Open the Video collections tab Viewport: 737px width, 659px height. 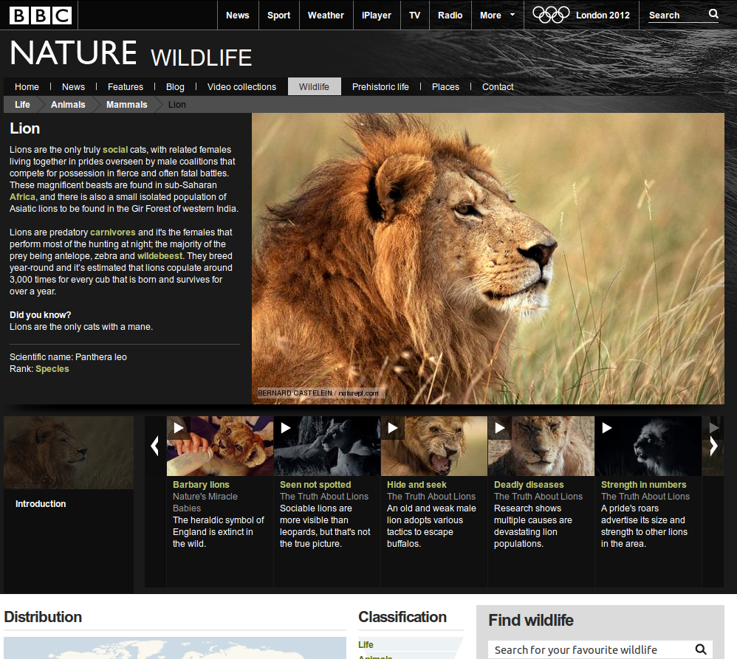click(241, 86)
